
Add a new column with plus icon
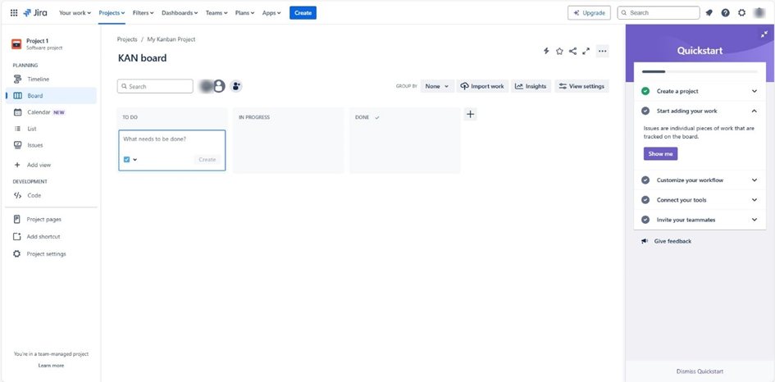(x=471, y=115)
